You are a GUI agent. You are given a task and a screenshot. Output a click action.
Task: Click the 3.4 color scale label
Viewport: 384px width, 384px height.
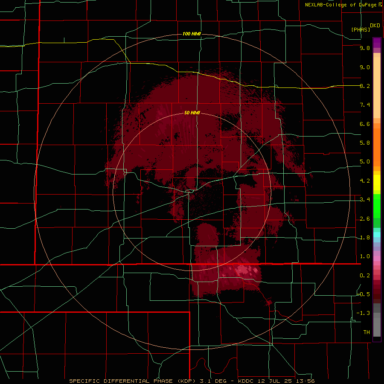(365, 200)
